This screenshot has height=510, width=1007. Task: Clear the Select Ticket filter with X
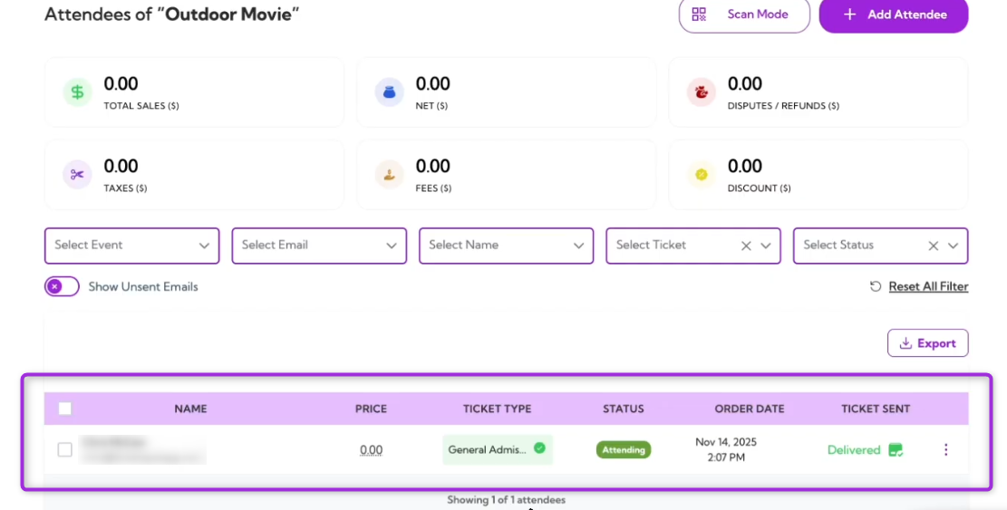[746, 245]
